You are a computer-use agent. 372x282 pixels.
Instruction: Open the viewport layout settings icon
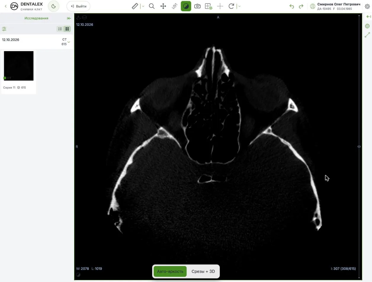(x=209, y=6)
